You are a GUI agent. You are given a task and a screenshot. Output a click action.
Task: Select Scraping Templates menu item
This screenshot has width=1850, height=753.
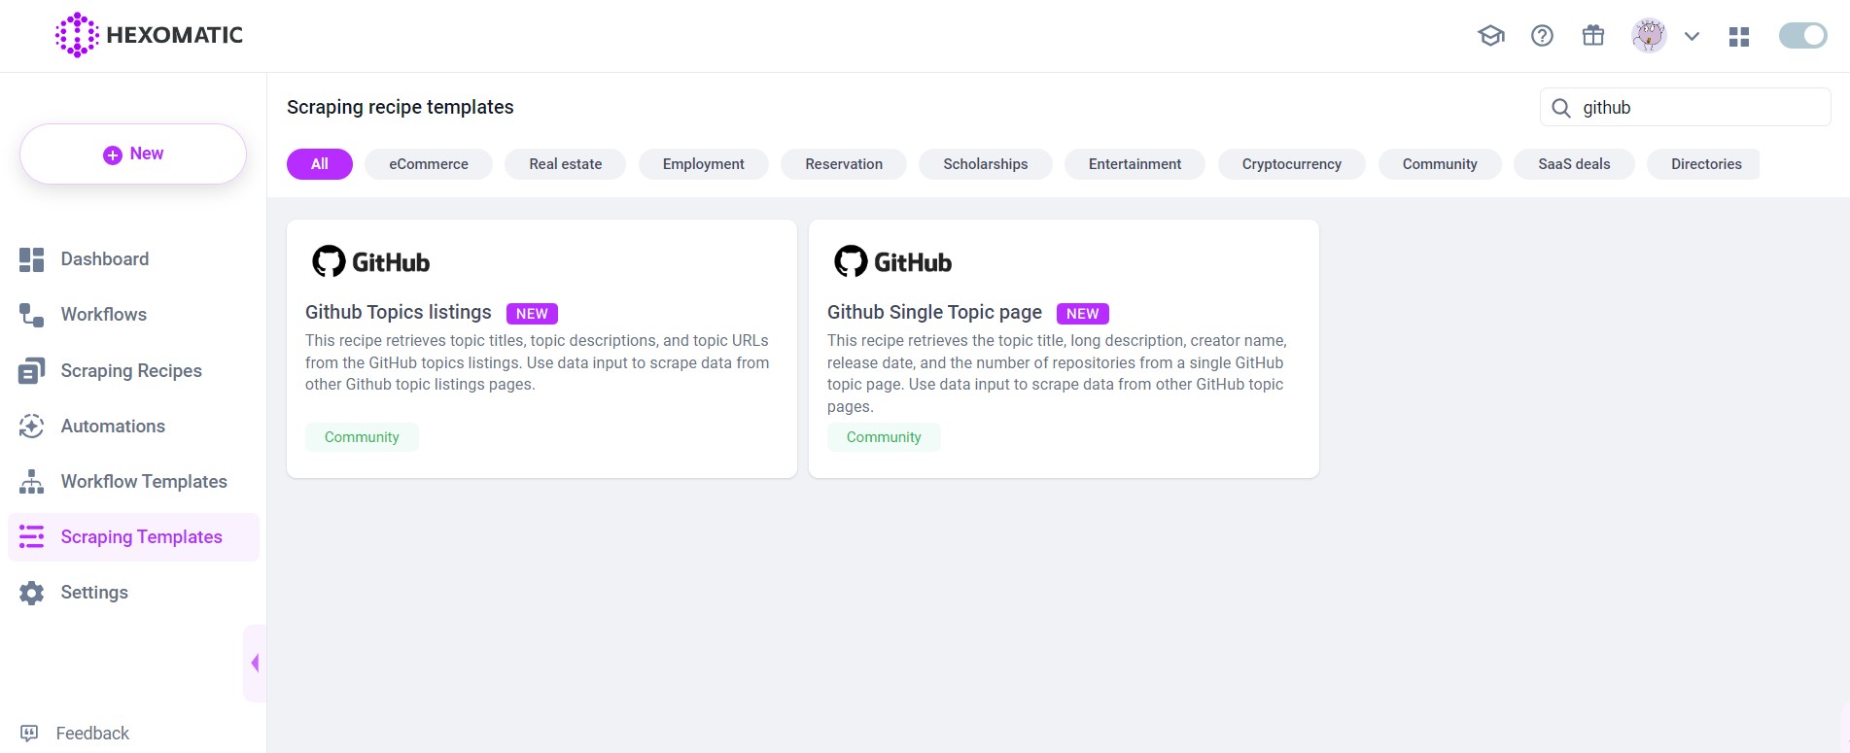click(x=134, y=537)
